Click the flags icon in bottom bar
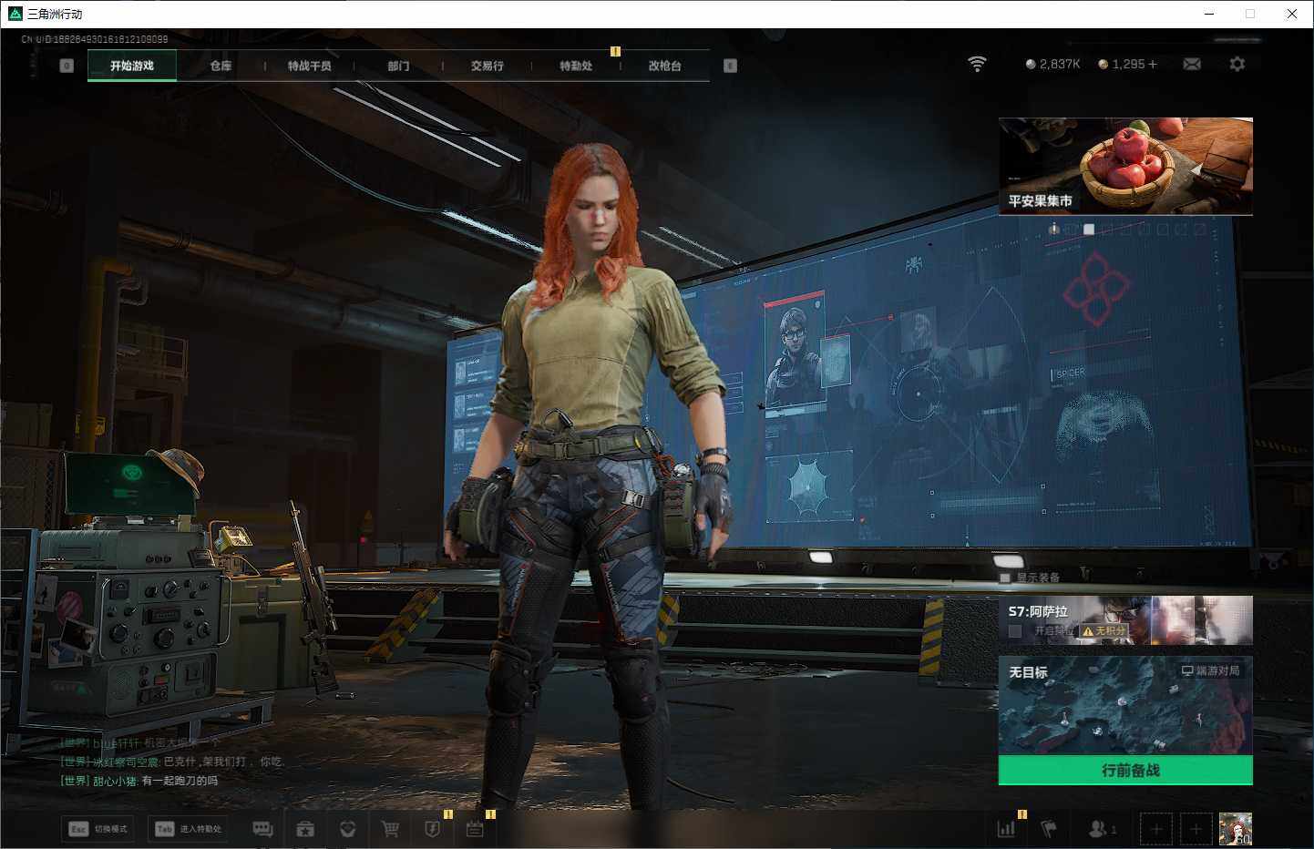This screenshot has height=849, width=1314. [1049, 829]
